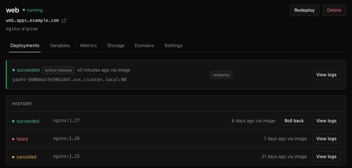Click the 'redeploy' tag badge
This screenshot has height=168, width=352.
(x=221, y=75)
